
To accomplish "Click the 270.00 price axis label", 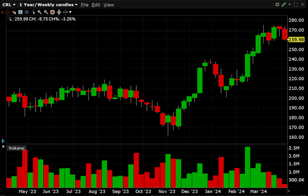I will (x=296, y=30).
